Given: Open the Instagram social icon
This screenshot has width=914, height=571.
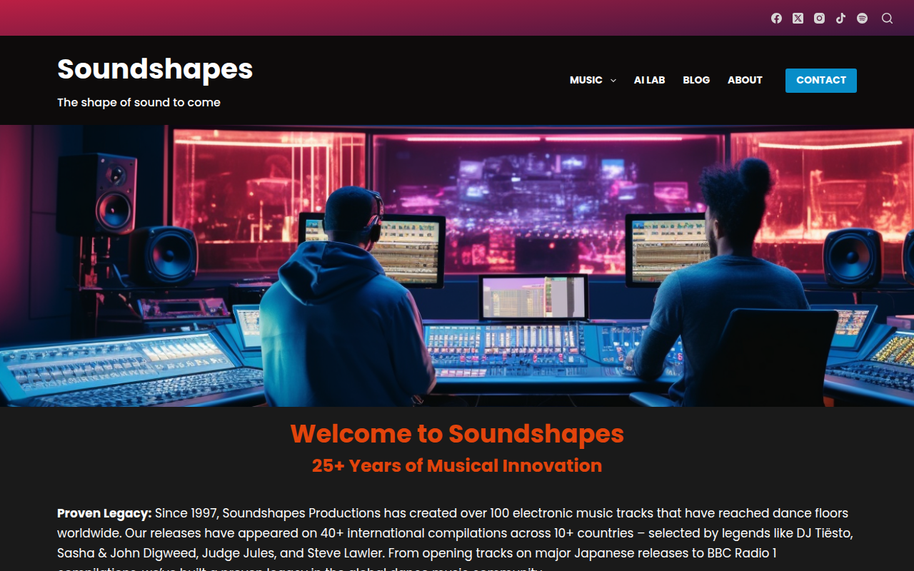Looking at the screenshot, I should point(819,18).
